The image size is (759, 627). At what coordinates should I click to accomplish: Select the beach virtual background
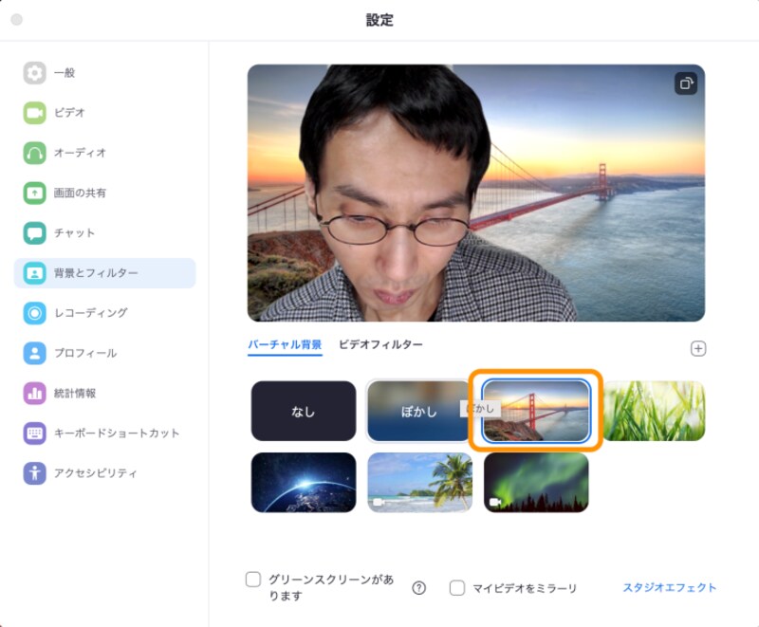pyautogui.click(x=419, y=481)
